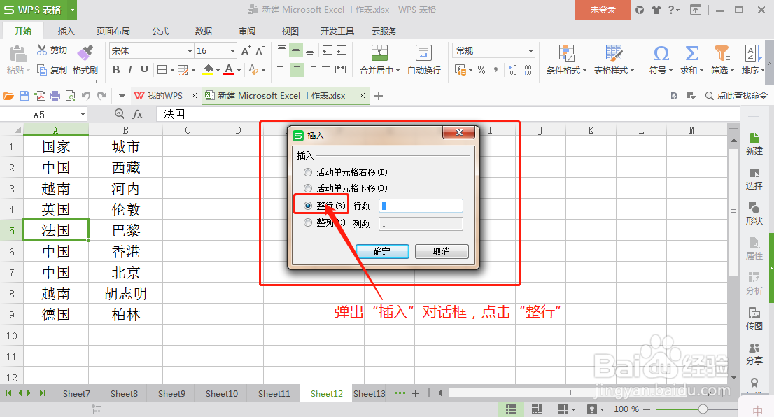774x417 pixels.
Task: Increase font size with A+ icon
Action: pos(246,50)
